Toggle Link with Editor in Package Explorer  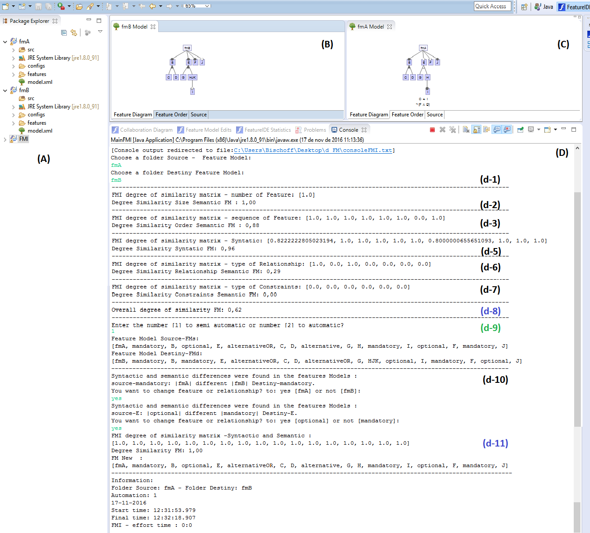click(74, 32)
